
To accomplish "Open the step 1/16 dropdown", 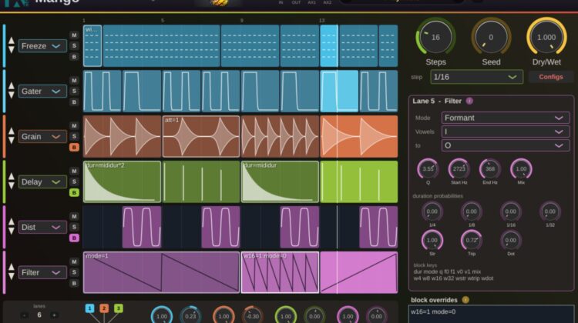I will click(476, 77).
